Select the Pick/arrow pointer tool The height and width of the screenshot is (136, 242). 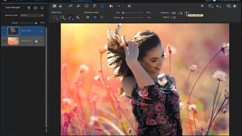pyautogui.click(x=202, y=6)
